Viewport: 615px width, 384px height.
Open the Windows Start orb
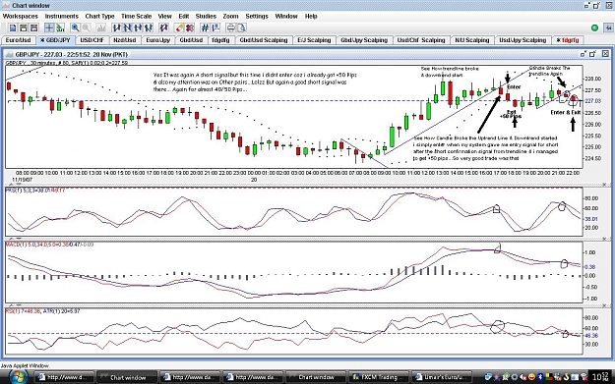18,376
